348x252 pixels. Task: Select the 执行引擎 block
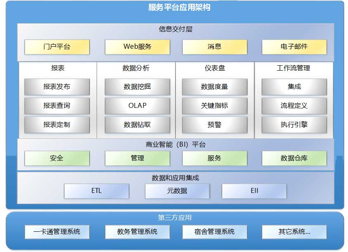(x=294, y=125)
